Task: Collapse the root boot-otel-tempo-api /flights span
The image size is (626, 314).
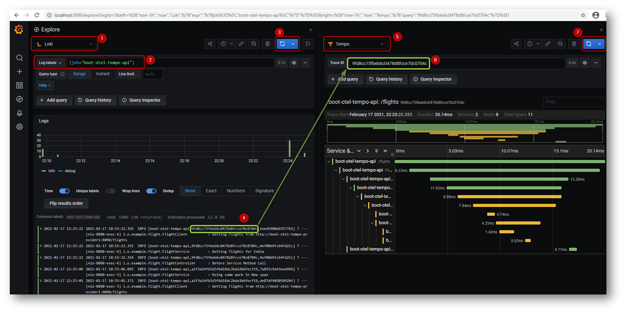Action: pos(329,161)
